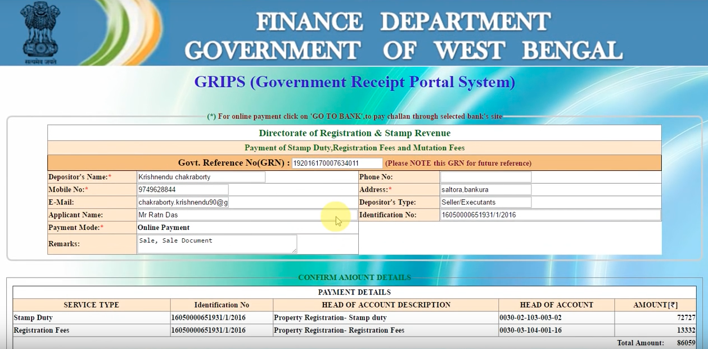Click the 'GO TO BANK' online payment instruction note

355,116
